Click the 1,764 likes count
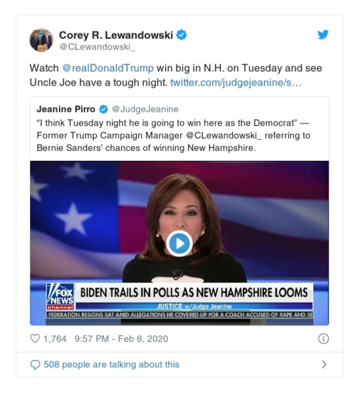Image resolution: width=359 pixels, height=399 pixels. (x=55, y=339)
